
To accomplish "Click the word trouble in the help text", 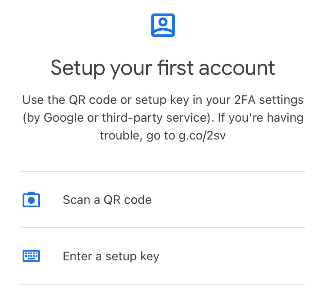I will click(x=121, y=136).
